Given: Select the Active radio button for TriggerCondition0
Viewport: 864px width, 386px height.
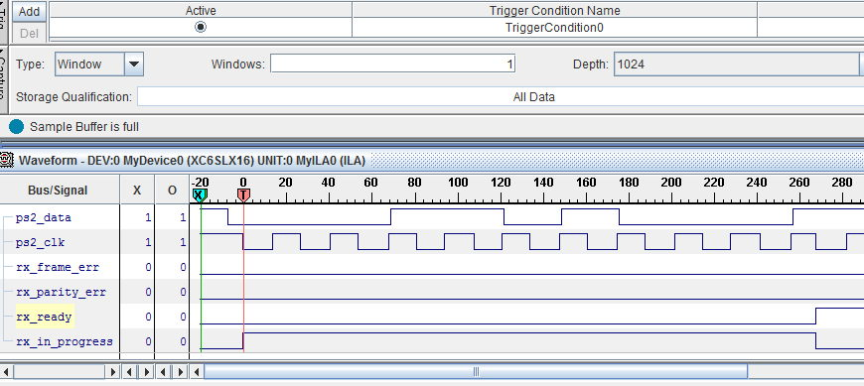Looking at the screenshot, I should tap(201, 27).
